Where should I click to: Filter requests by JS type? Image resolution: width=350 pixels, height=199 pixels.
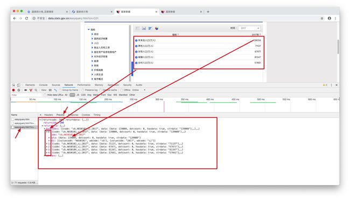coord(78,95)
